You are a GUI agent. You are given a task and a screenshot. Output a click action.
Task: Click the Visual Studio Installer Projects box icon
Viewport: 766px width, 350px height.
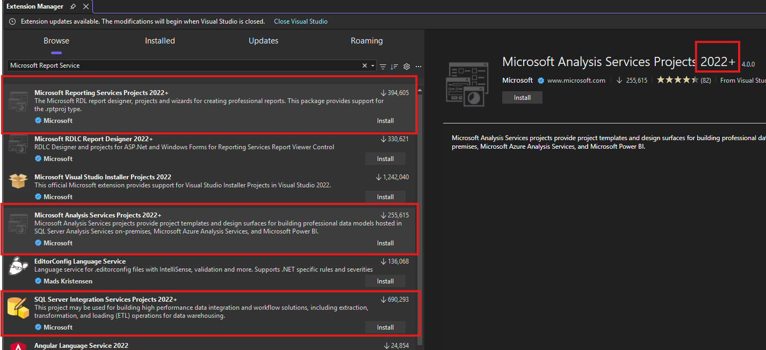point(18,181)
